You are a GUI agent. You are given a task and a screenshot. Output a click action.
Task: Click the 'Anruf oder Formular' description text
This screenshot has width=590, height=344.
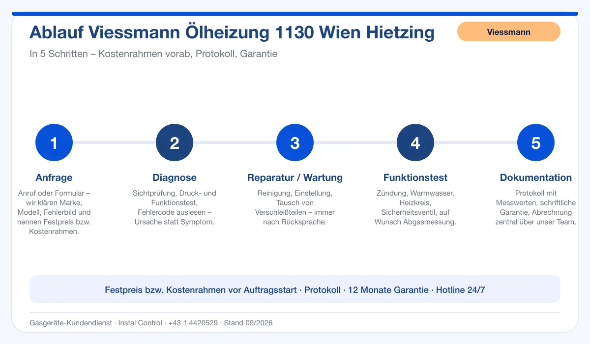tap(54, 212)
